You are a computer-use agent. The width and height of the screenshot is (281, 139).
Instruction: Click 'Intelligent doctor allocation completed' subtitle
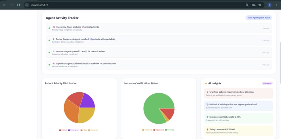pos(68,42)
